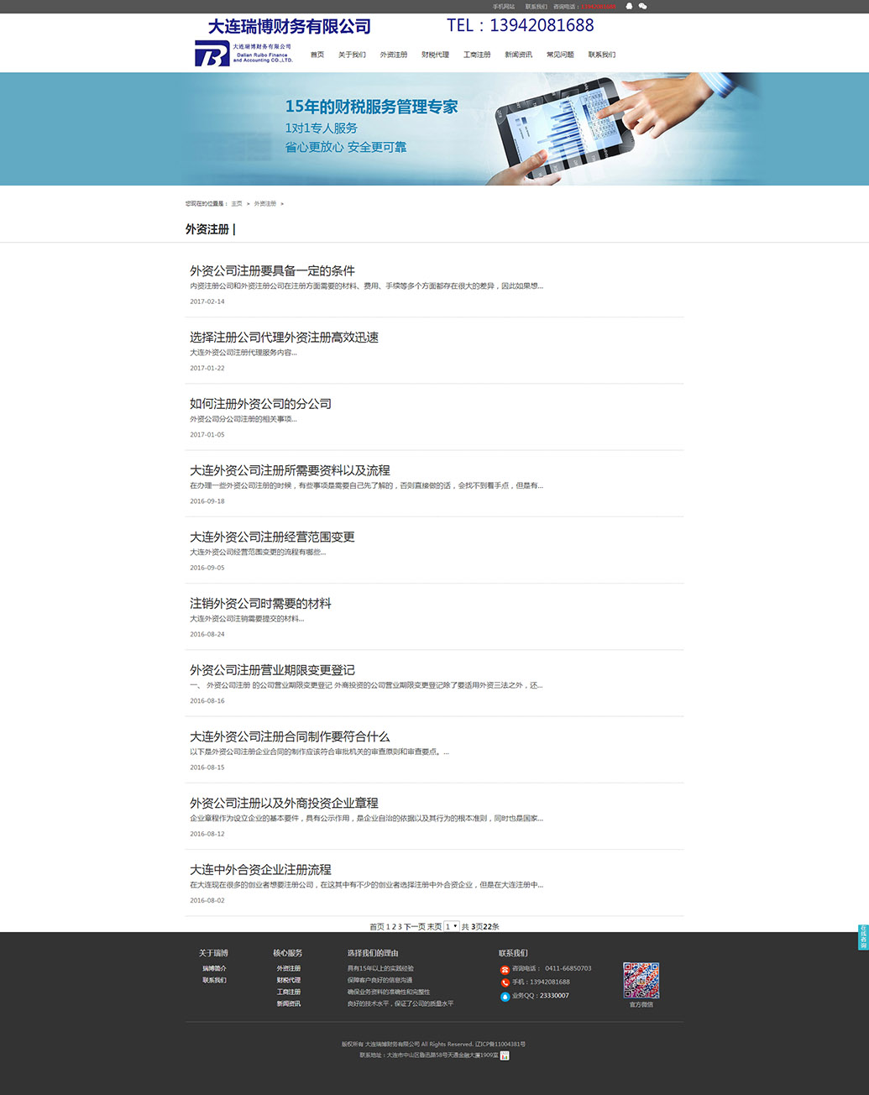This screenshot has height=1095, width=869.
Task: Open the page number dropdown in pagination
Action: click(451, 926)
